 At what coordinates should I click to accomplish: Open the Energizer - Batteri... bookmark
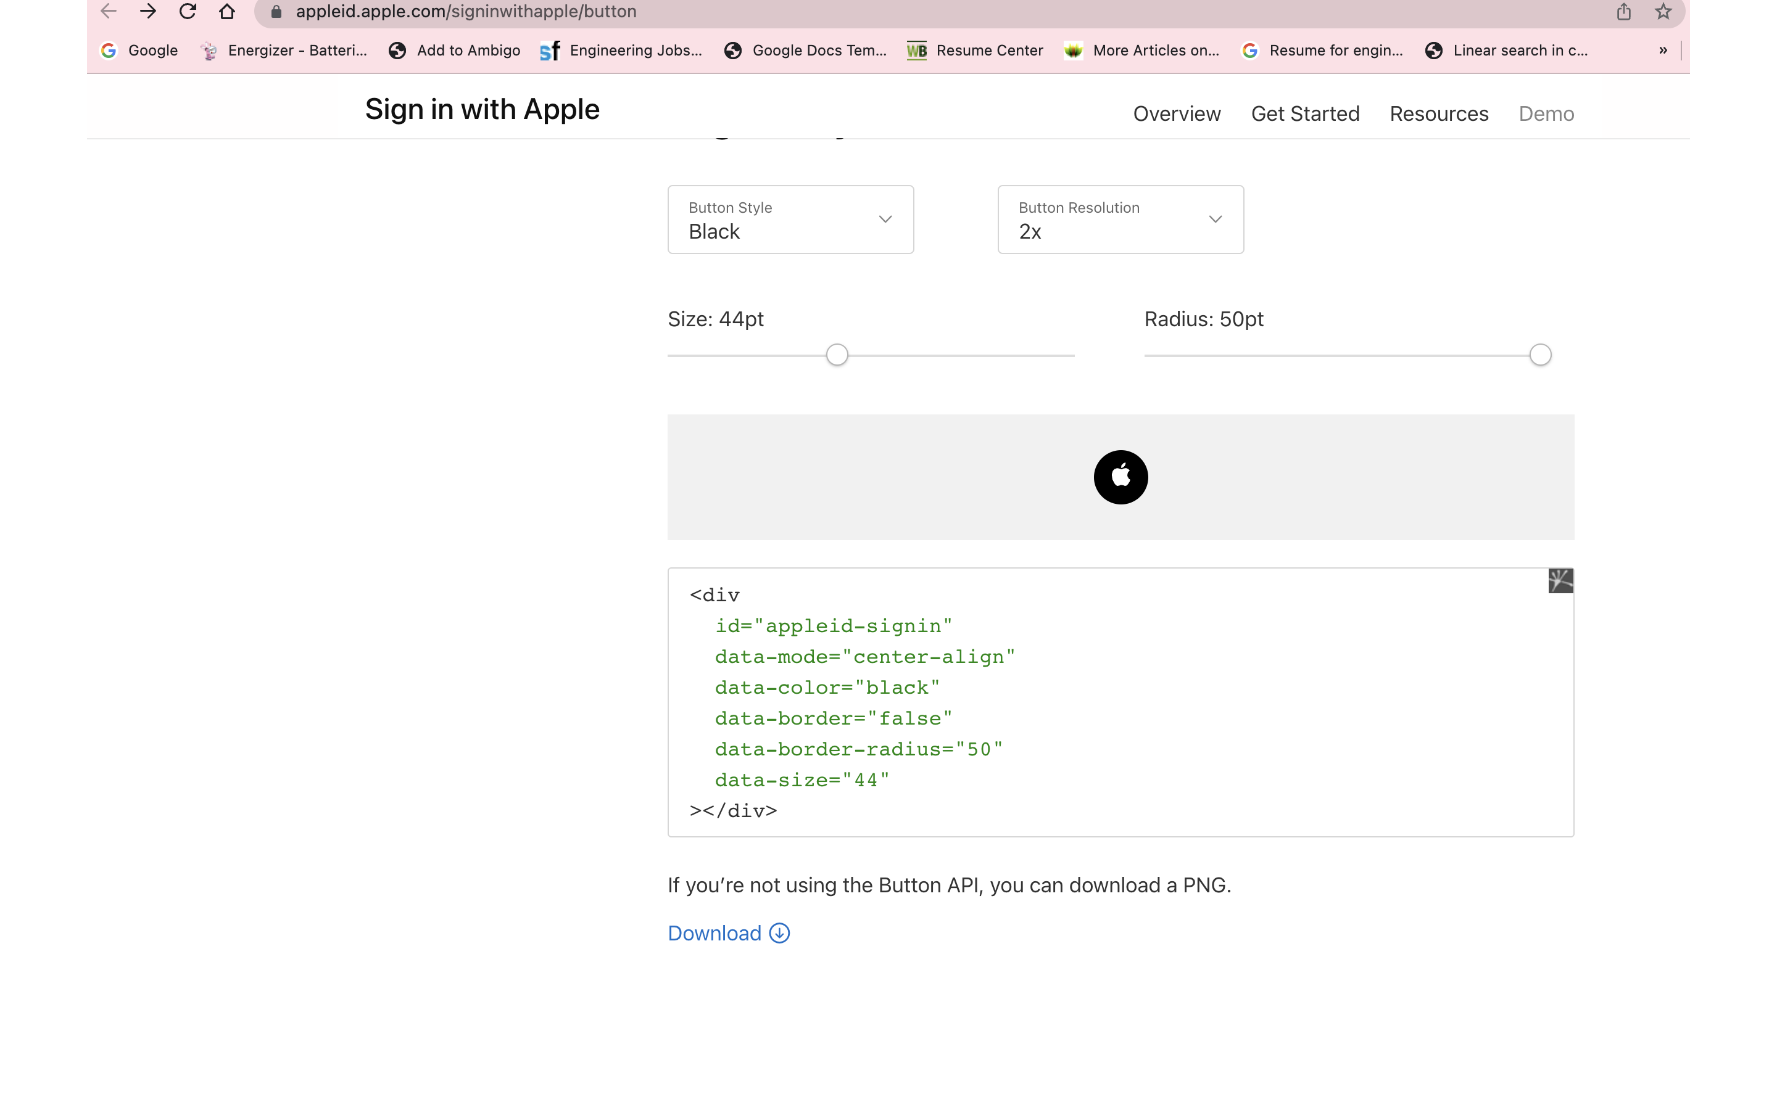pos(283,51)
